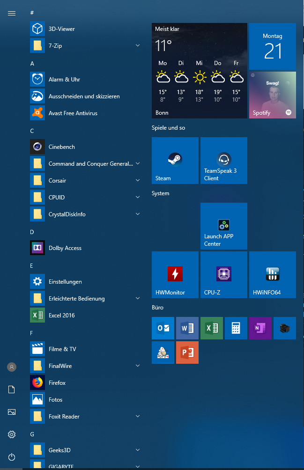
Task: Open Settings from the sidebar gear
Action: click(x=12, y=434)
